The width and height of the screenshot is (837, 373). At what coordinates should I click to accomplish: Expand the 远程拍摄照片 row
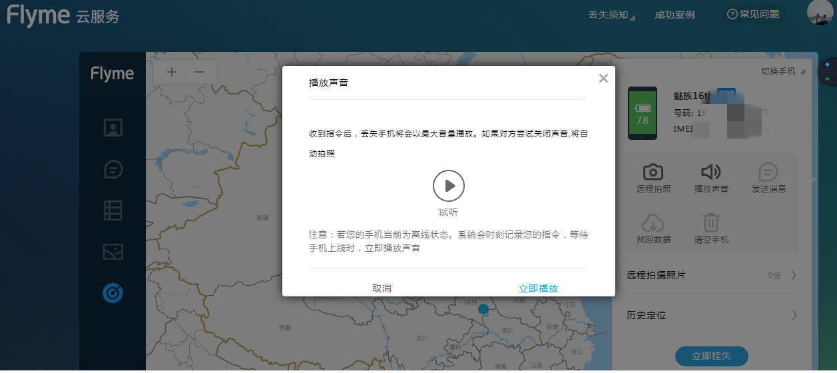(711, 275)
